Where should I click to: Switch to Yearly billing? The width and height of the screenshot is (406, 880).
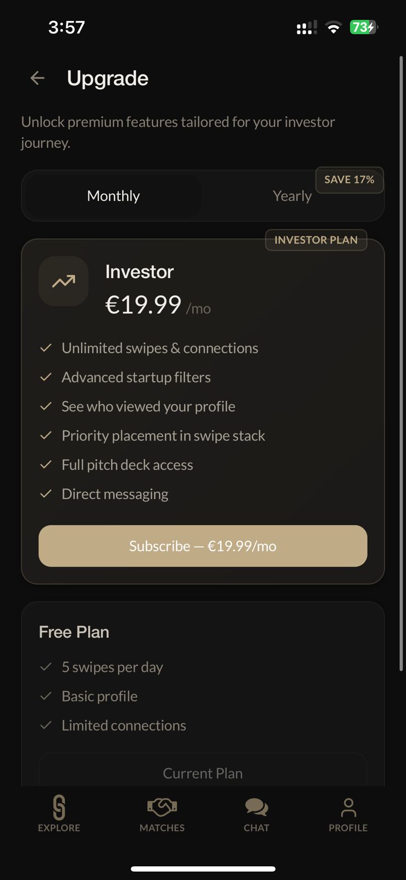click(x=292, y=196)
